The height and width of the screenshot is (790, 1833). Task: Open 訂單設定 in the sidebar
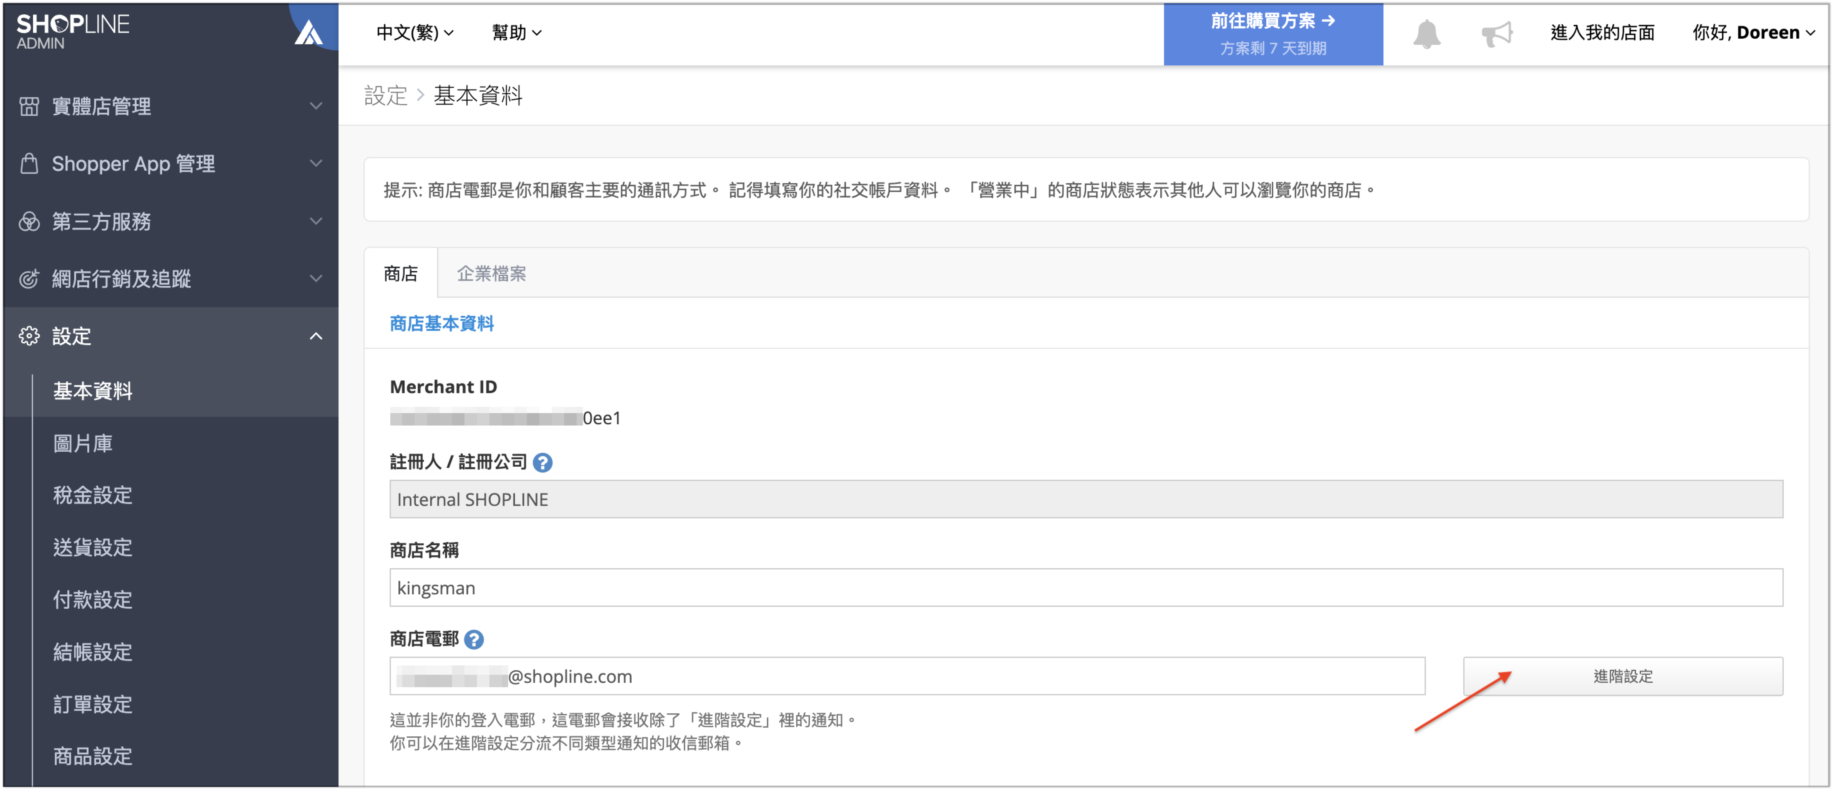(x=93, y=705)
